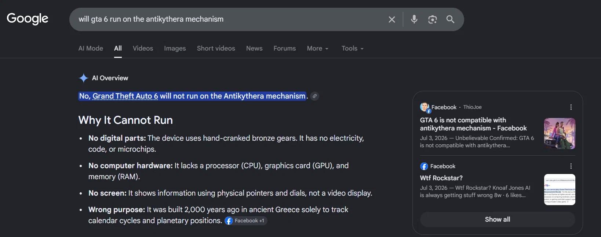Image resolution: width=601 pixels, height=237 pixels.
Task: Click the 'ThioJoe' source name
Action: pyautogui.click(x=473, y=107)
